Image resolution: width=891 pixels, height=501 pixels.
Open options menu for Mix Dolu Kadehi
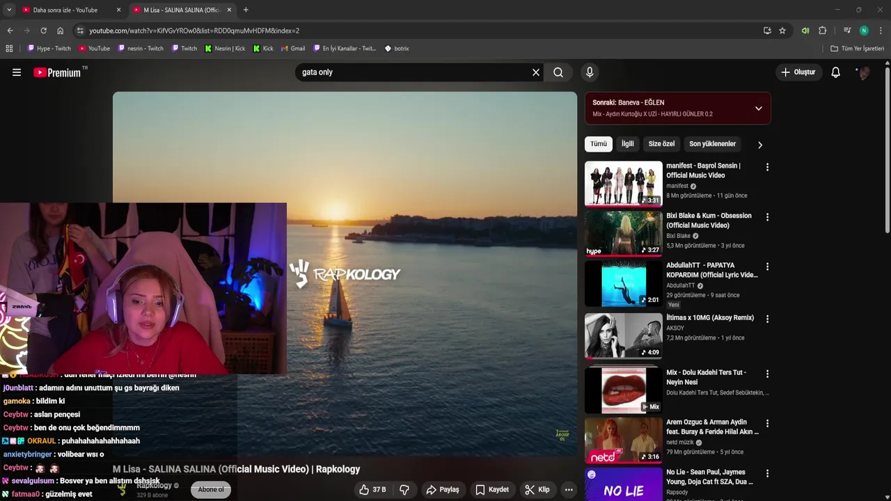(x=767, y=374)
